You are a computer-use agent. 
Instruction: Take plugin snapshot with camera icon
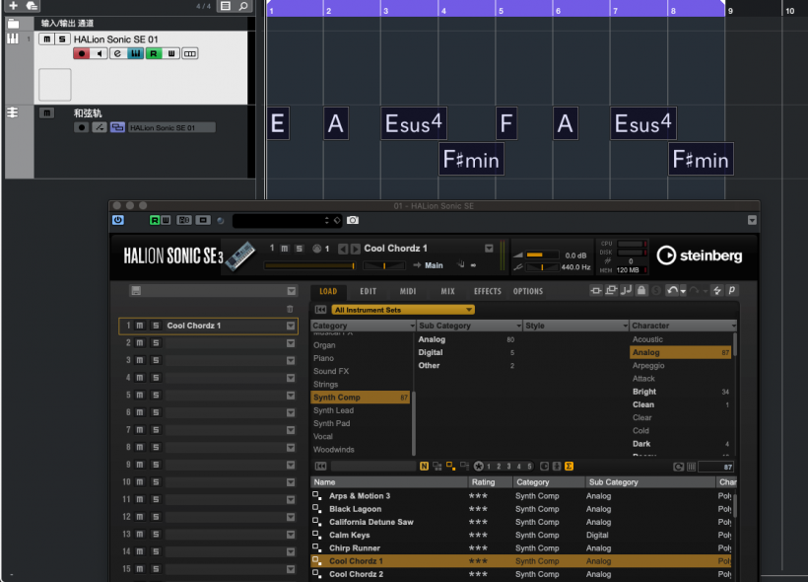coord(353,220)
